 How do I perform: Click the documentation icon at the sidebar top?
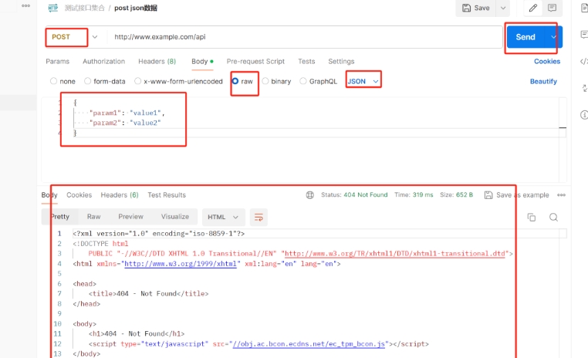(x=584, y=8)
